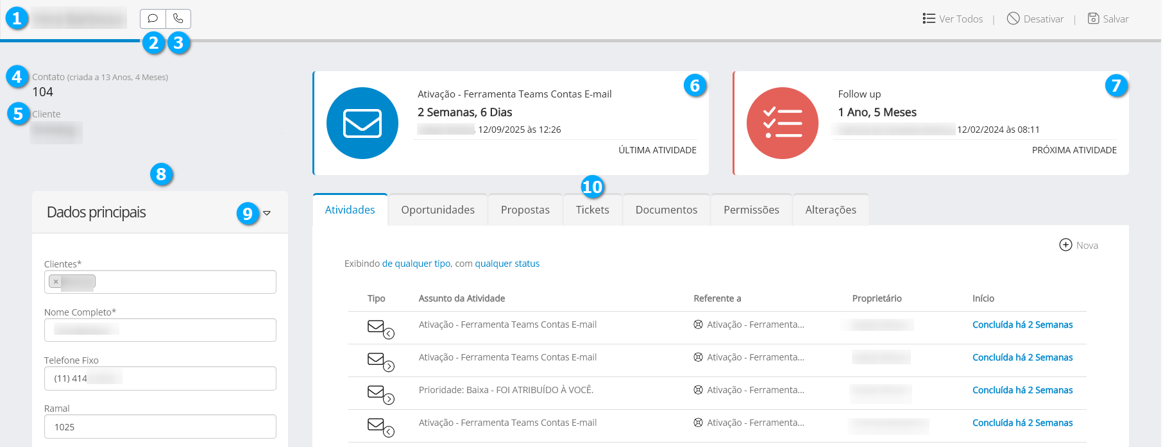This screenshot has height=447, width=1163.
Task: Click the plus icon for Nova activity
Action: (1065, 245)
